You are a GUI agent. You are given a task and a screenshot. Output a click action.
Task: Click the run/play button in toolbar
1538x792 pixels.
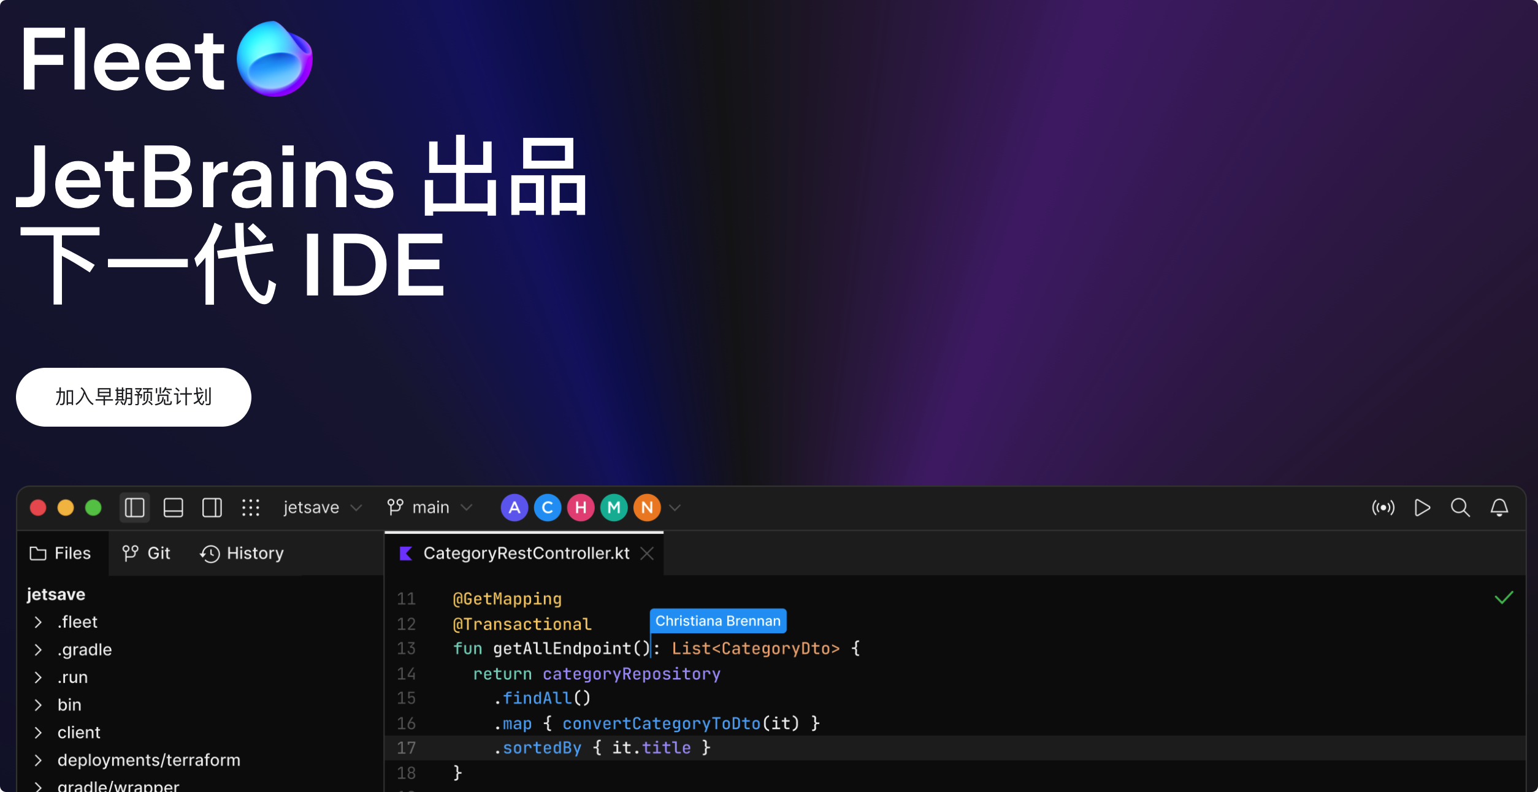pos(1423,507)
